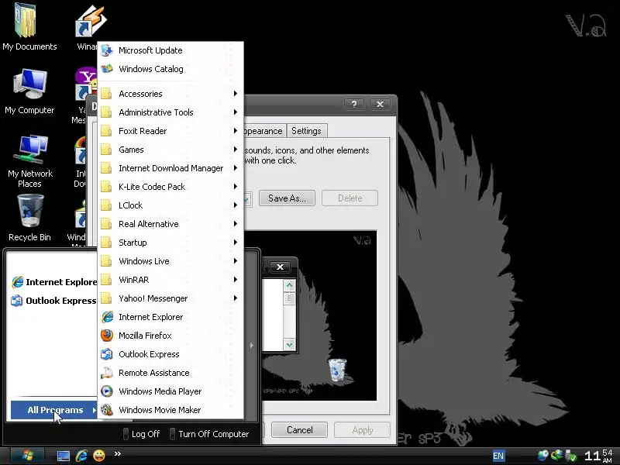Expand Foxit Reader submenu
This screenshot has height=465, width=620.
(170, 131)
